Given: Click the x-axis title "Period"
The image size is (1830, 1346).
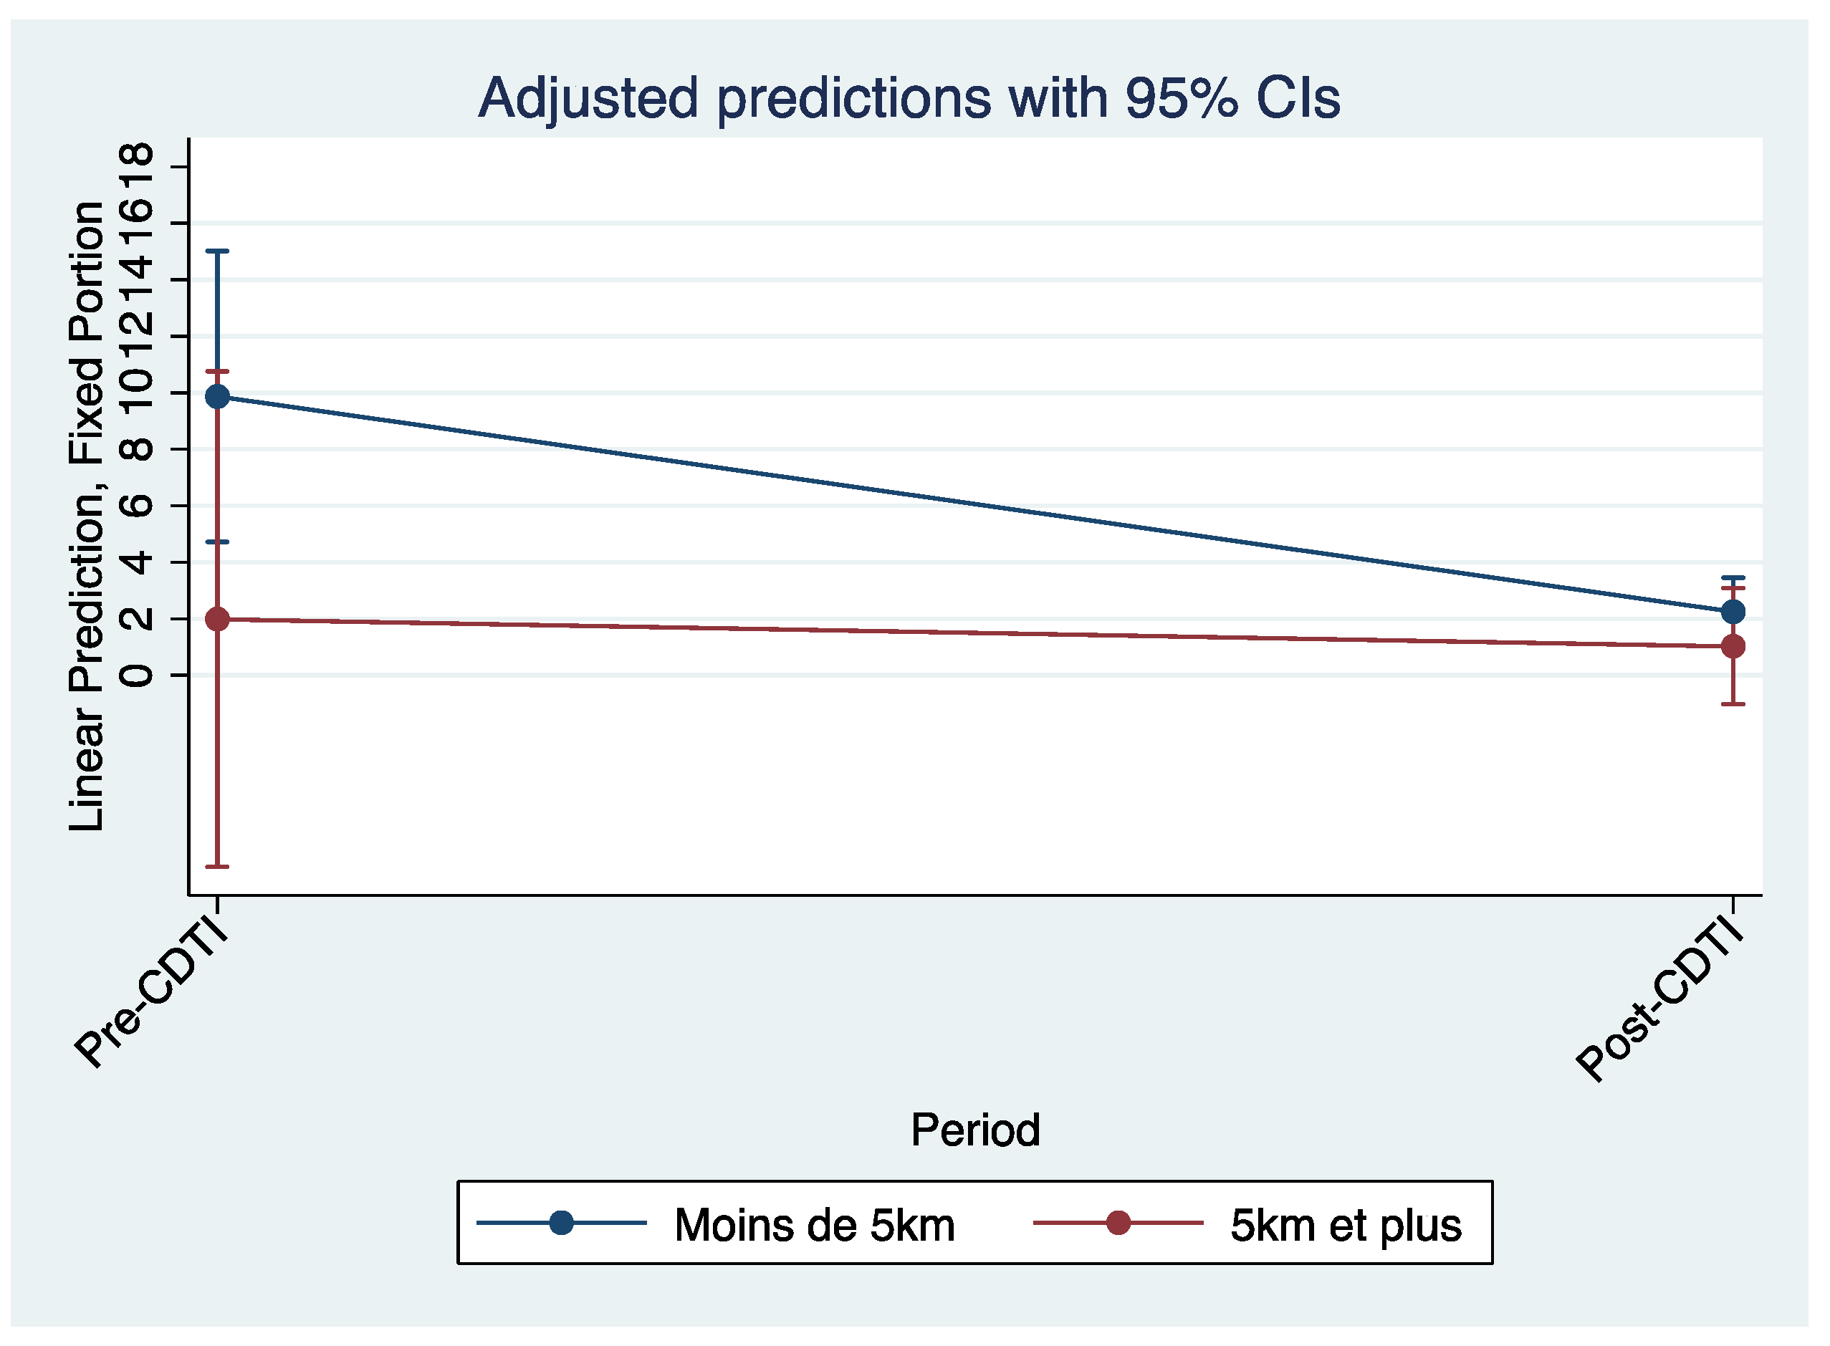Looking at the screenshot, I should tap(974, 1130).
